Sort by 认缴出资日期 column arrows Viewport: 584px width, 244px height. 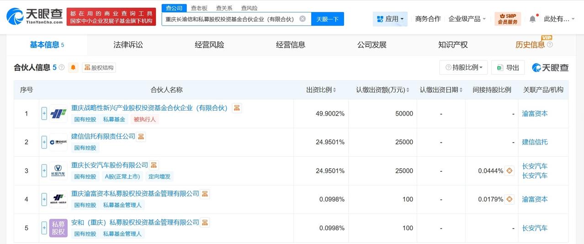461,90
